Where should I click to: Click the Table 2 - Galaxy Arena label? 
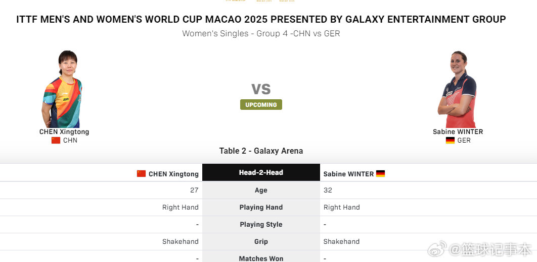pos(261,151)
